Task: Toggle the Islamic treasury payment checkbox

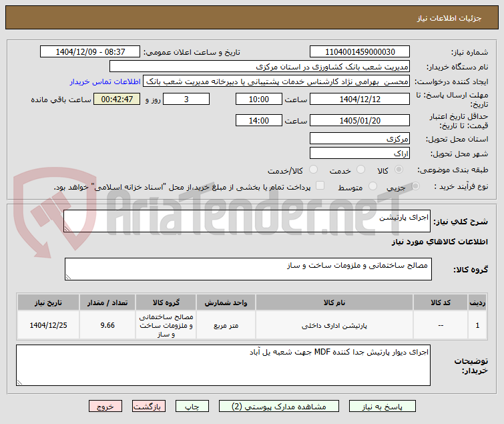Action: [320, 186]
